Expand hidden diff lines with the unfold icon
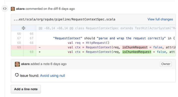 (x=23, y=28)
